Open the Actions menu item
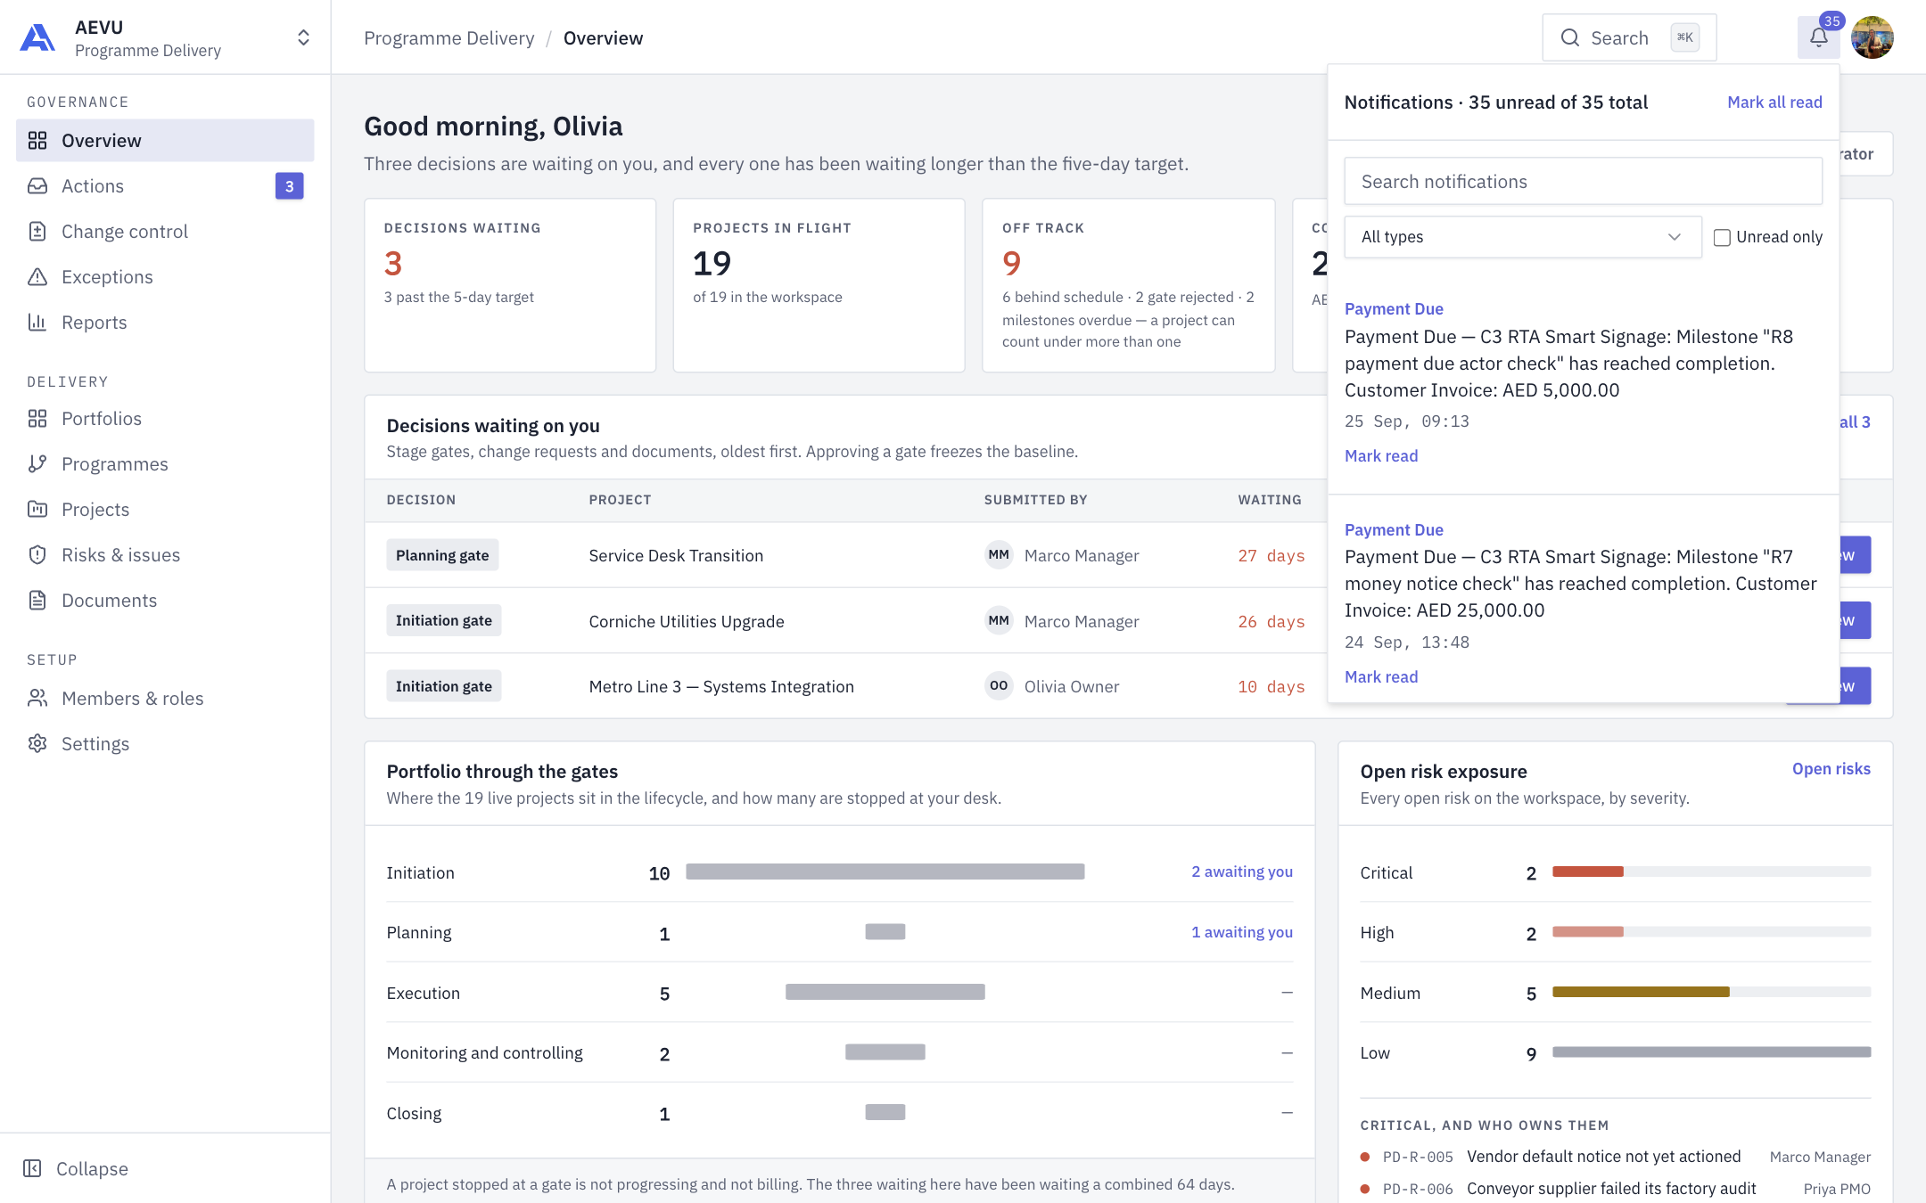This screenshot has width=1926, height=1203. click(165, 186)
